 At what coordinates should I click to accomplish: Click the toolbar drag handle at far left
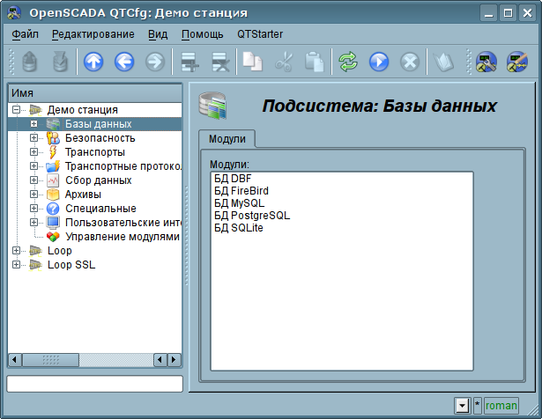click(x=11, y=62)
